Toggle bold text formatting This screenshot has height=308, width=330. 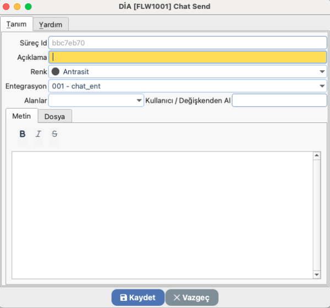(x=23, y=134)
